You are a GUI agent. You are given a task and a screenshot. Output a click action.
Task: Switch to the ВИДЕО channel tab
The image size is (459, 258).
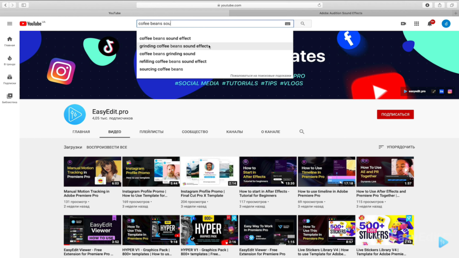pyautogui.click(x=115, y=132)
